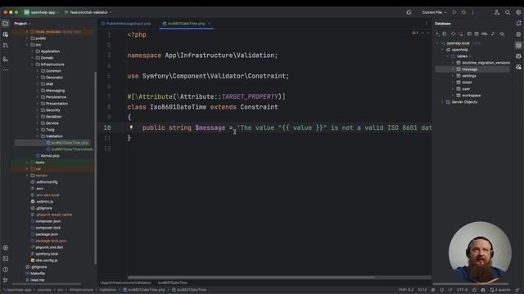
Task: Click the editor horizontal scrollbar
Action: [251, 278]
